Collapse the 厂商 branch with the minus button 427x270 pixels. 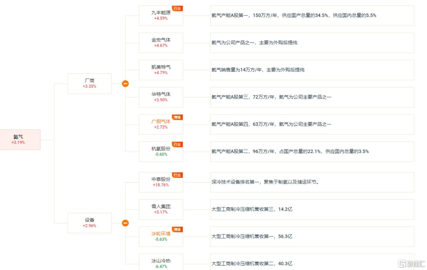coord(125,84)
